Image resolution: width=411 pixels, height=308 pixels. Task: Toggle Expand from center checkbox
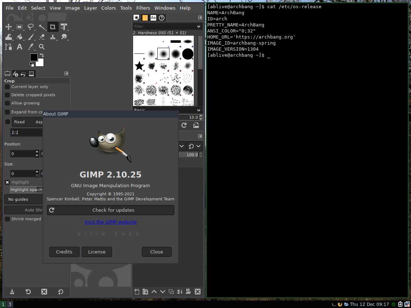(7, 112)
